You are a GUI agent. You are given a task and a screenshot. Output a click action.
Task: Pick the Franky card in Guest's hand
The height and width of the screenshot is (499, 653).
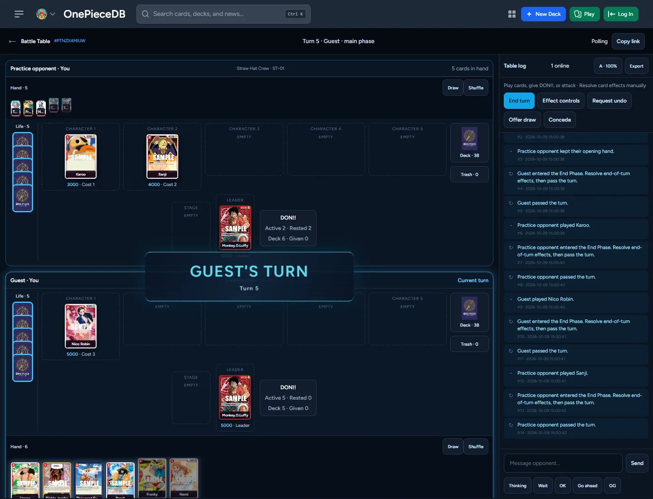[x=152, y=478]
